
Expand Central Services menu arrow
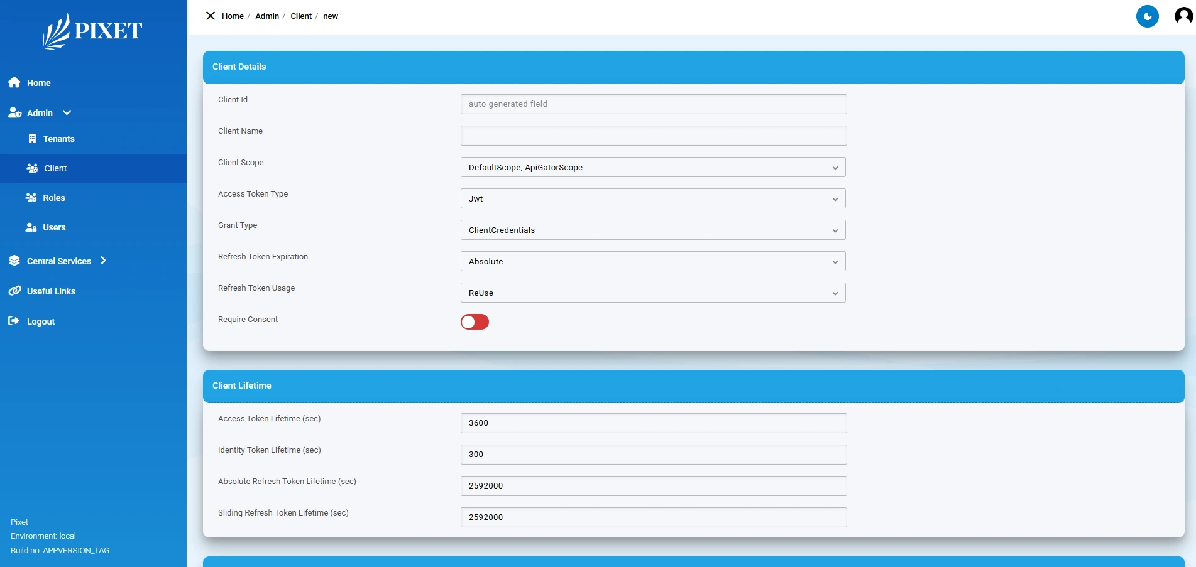pos(104,261)
